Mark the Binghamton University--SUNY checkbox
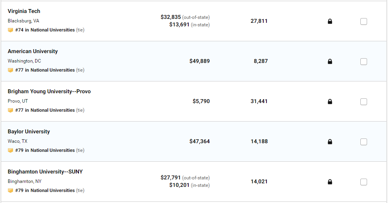This screenshot has height=203, width=388. tap(364, 182)
